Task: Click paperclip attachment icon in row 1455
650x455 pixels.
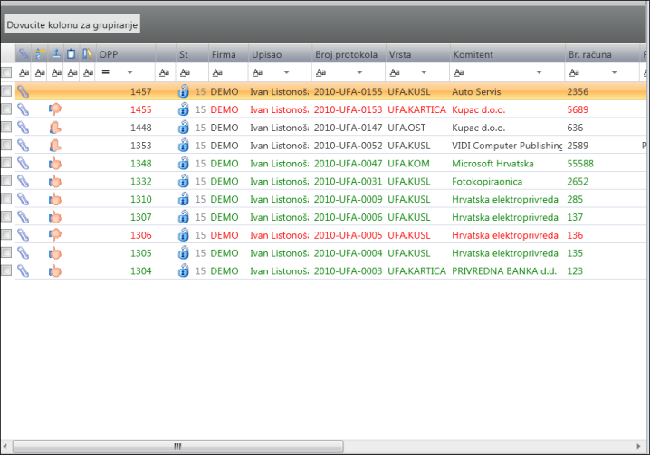Action: tap(24, 109)
